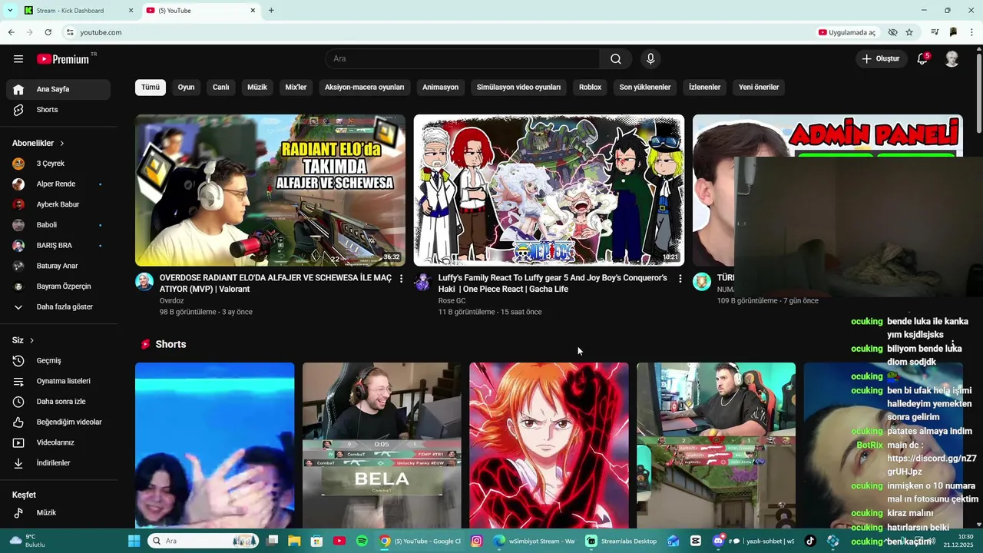Expand the Abonelikler section chevron

click(x=62, y=144)
